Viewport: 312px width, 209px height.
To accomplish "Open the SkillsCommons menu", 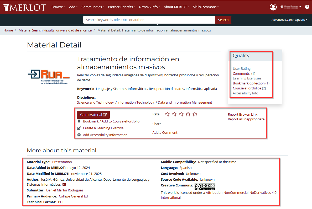I will [206, 7].
